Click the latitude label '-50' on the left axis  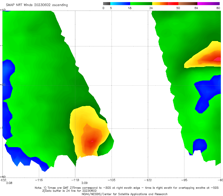(3, 84)
